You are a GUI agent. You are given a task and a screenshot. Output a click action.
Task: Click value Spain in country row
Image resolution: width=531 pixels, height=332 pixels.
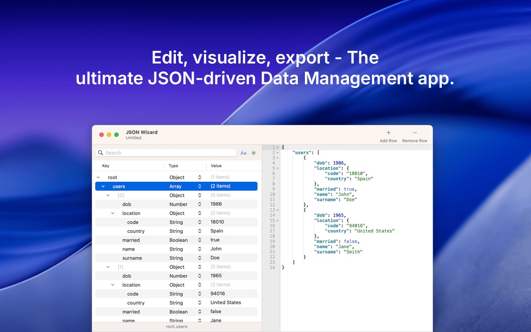[217, 231]
